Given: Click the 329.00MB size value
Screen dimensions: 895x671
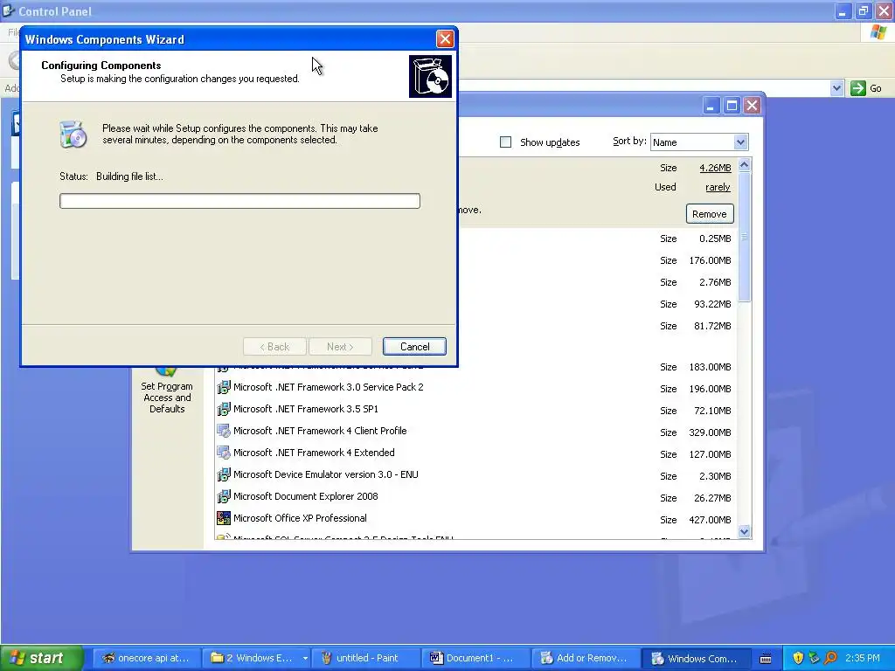Looking at the screenshot, I should 710,432.
